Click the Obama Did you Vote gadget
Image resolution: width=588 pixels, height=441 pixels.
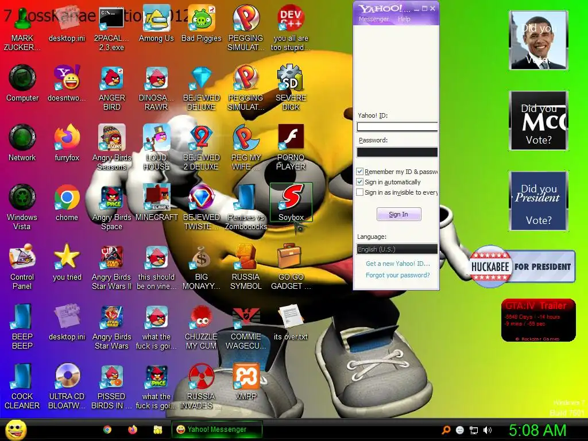539,40
